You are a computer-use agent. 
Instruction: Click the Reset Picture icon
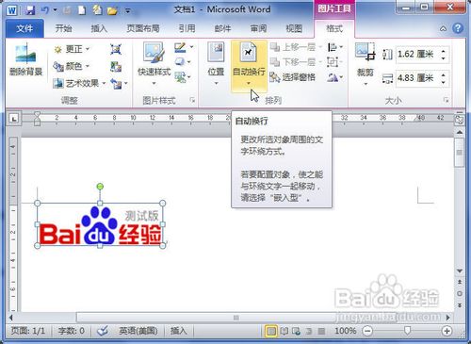116,84
